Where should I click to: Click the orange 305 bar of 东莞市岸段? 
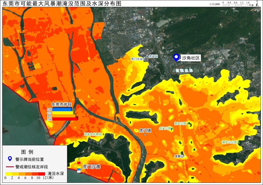(x=64, y=116)
